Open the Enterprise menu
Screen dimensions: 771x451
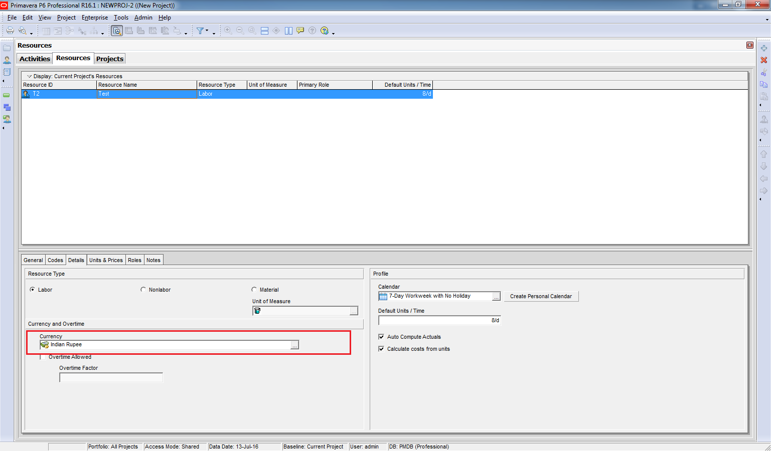pos(94,18)
